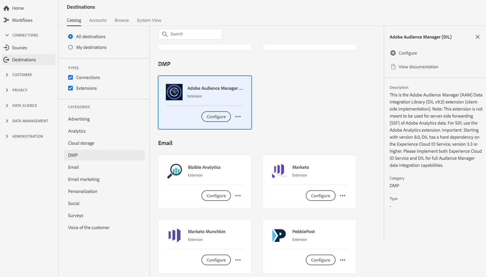Select the Workflows icon
The height and width of the screenshot is (277, 486).
[x=7, y=20]
